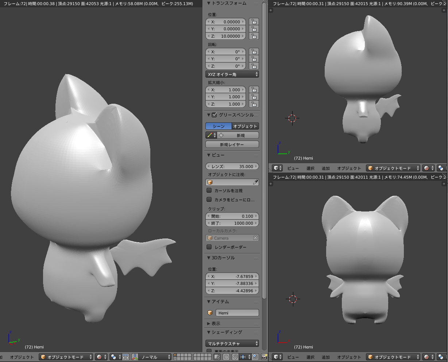Image resolution: width=448 pixels, height=362 pixels.
Task: Open オブジェクト menu in top-right viewport
Action: (x=349, y=168)
